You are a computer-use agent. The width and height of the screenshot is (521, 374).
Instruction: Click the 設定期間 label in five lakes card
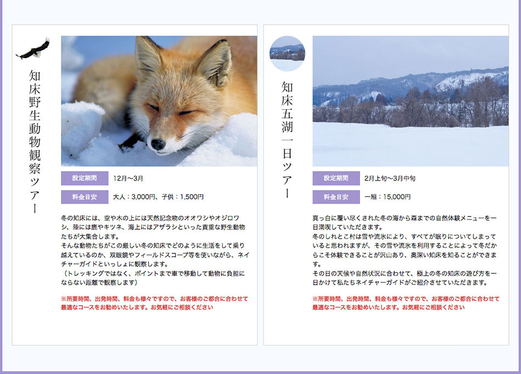pos(336,178)
